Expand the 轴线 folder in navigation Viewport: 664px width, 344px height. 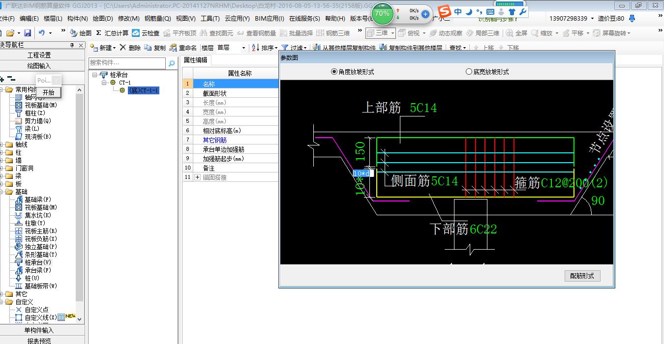pos(2,144)
